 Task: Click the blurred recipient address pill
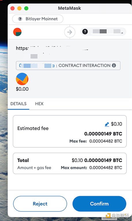[x=103, y=32]
